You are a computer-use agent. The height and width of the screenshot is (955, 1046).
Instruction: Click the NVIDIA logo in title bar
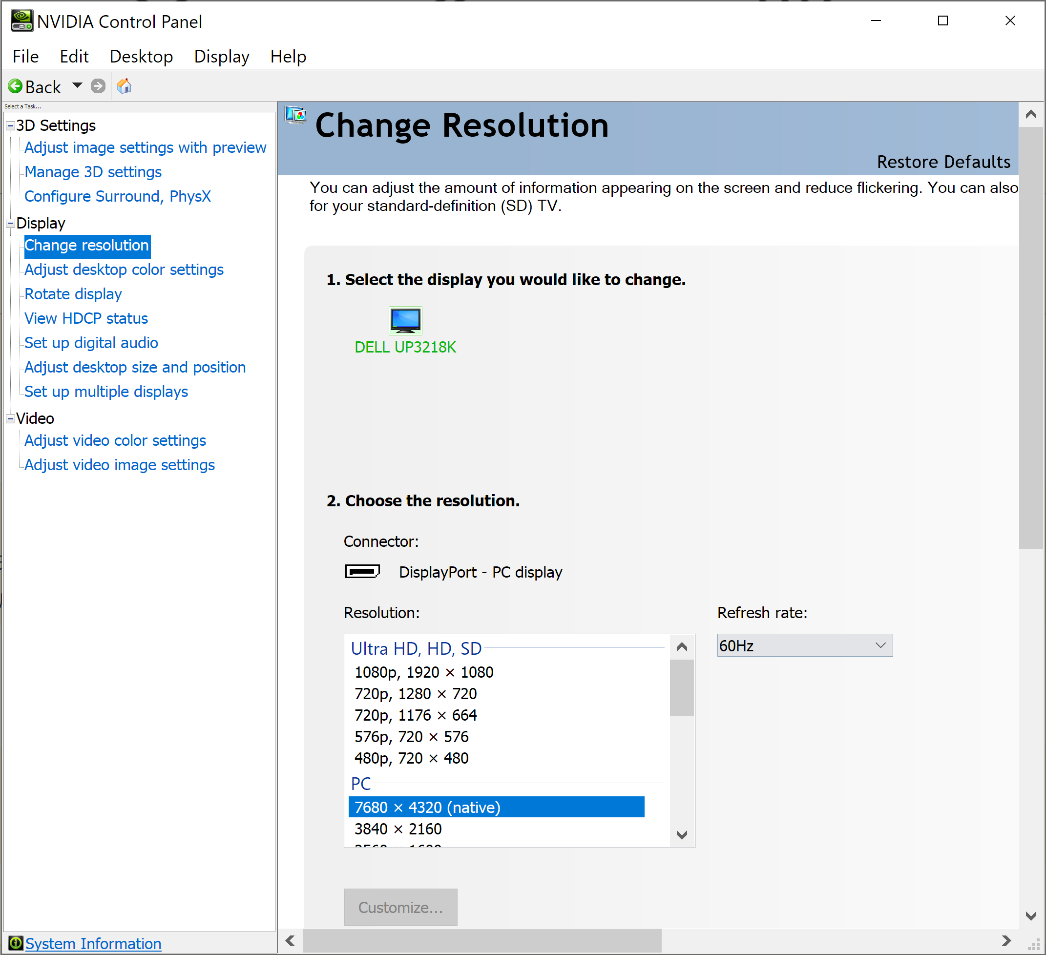pyautogui.click(x=22, y=21)
